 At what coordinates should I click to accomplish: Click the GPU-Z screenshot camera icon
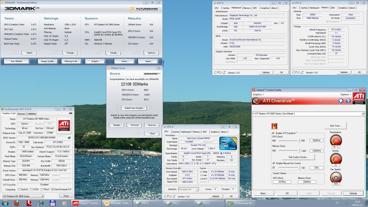71,113
